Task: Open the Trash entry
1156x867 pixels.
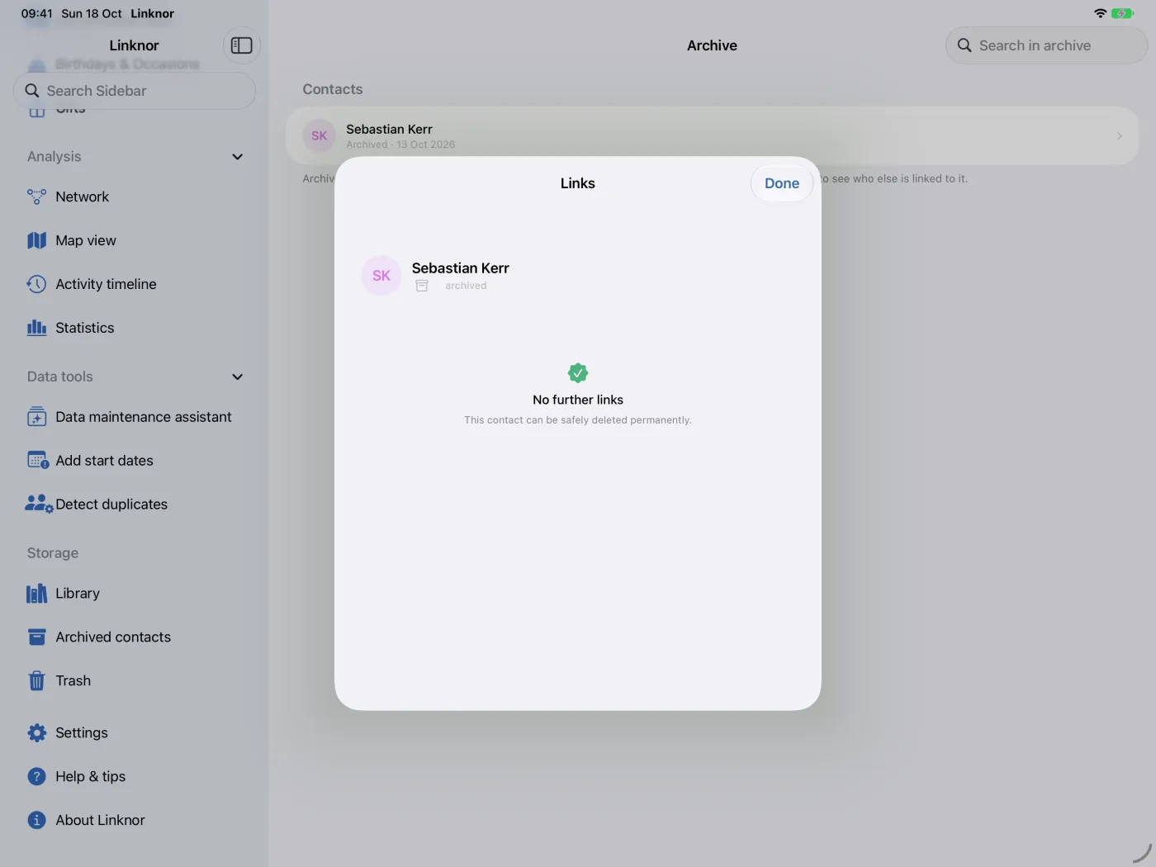Action: click(135, 681)
